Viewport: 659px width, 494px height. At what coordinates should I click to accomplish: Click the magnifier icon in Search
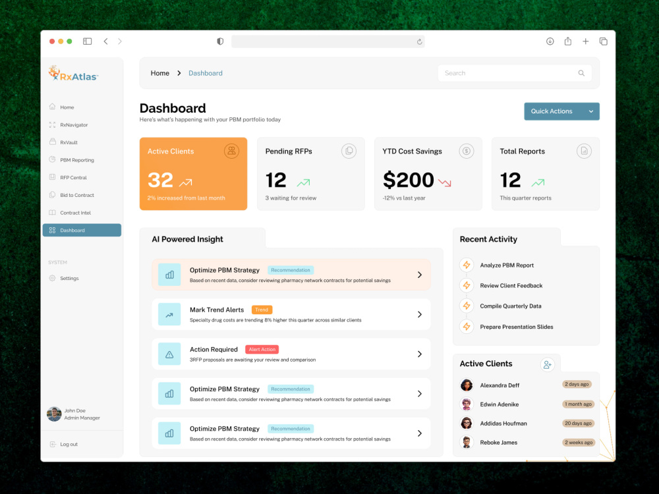[x=581, y=73]
